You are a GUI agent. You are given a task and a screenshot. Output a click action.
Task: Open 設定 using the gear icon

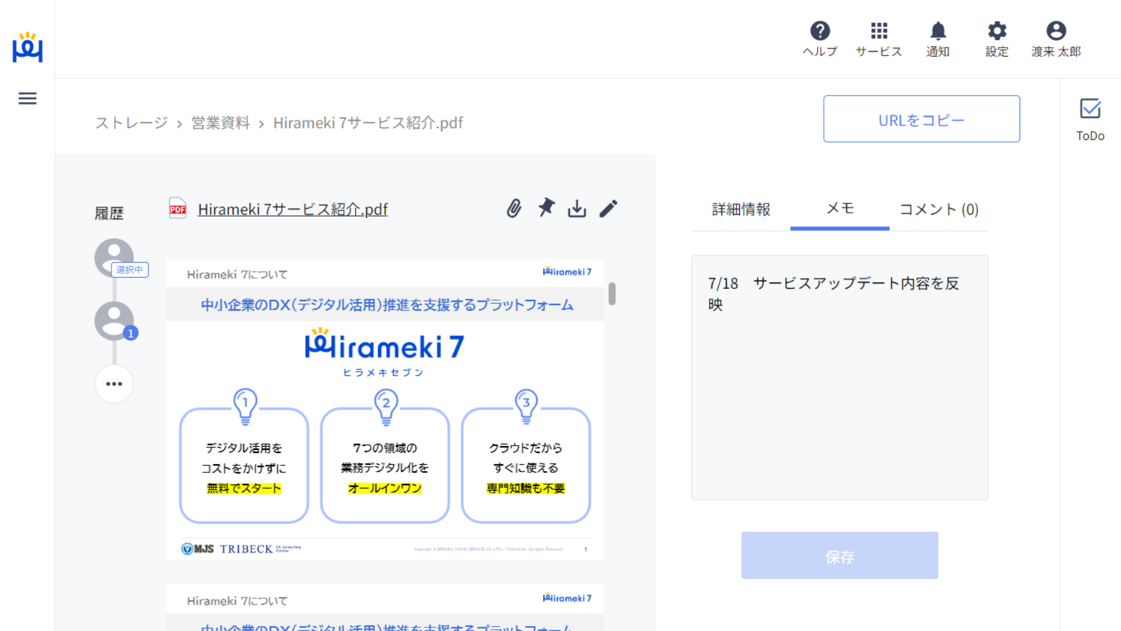tap(996, 39)
